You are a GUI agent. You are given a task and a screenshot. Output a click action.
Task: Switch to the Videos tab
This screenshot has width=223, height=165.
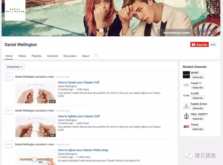(x=22, y=56)
